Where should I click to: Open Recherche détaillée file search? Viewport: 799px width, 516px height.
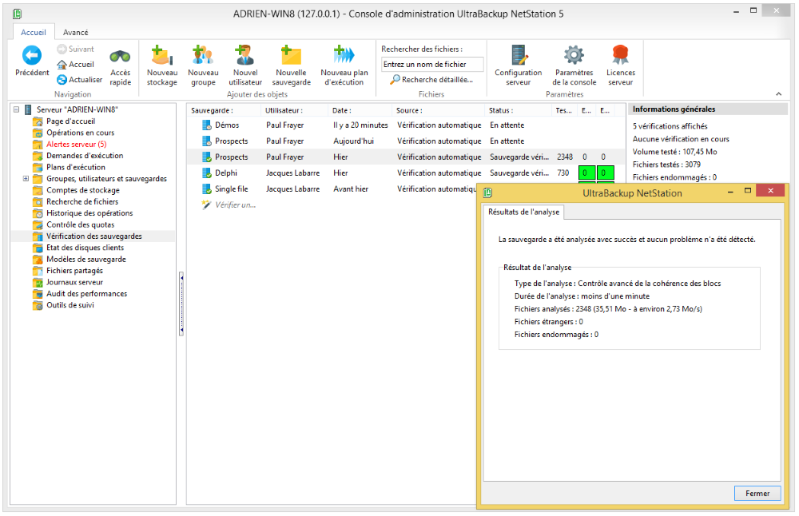[x=431, y=79]
